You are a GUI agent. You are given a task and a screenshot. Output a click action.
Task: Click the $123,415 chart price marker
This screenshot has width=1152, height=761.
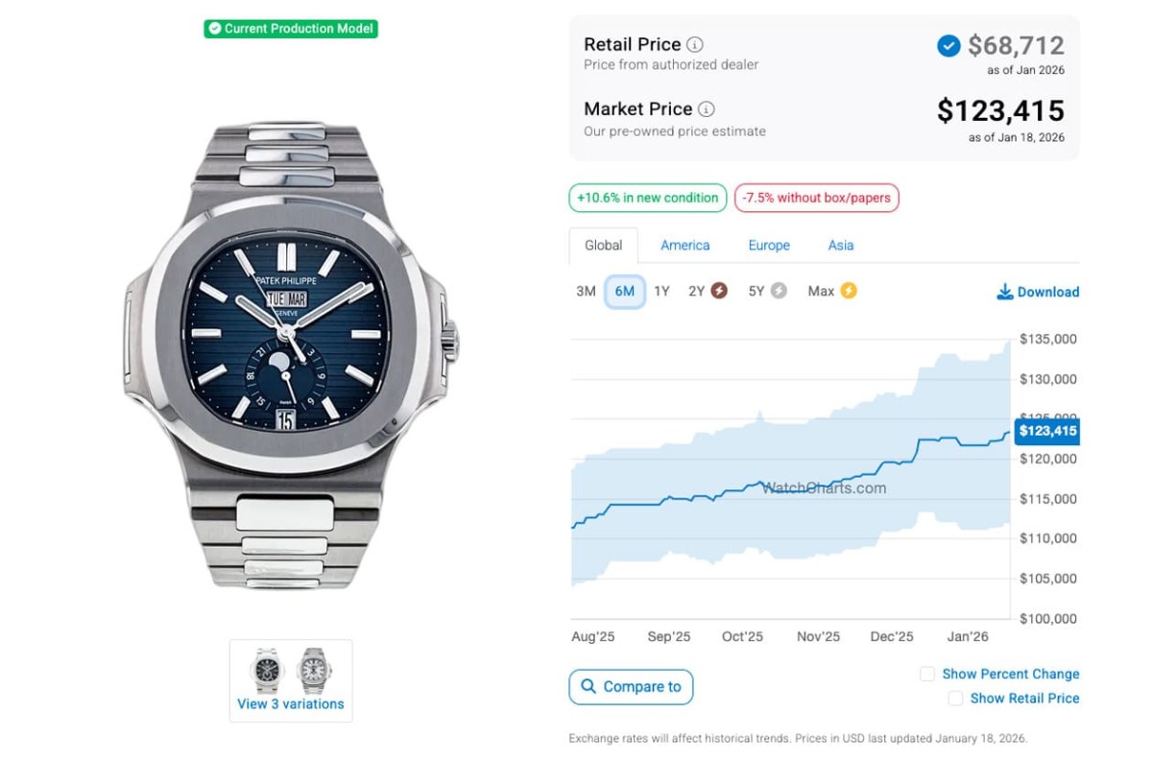click(x=1047, y=431)
